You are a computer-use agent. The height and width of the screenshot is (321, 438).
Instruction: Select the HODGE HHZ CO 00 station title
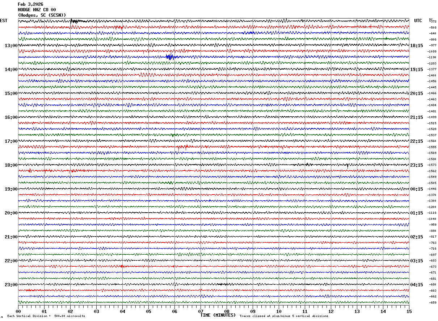pyautogui.click(x=37, y=10)
